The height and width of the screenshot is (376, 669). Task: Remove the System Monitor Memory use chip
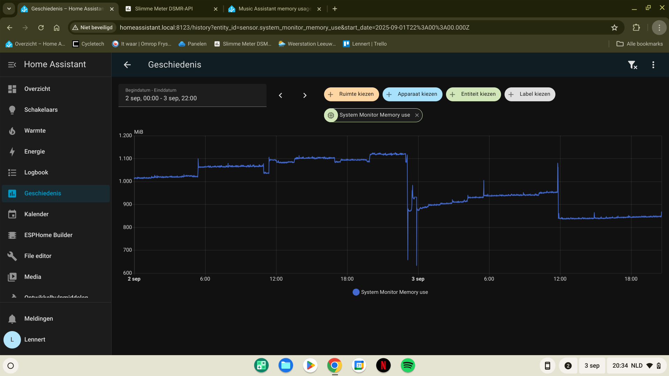point(417,115)
